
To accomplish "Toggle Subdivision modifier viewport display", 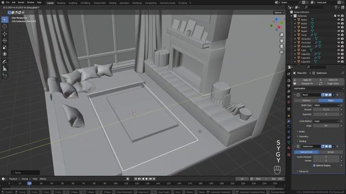I will pyautogui.click(x=327, y=146).
